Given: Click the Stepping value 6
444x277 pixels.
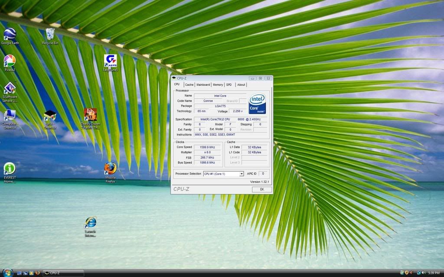Looking at the screenshot, I should coord(260,124).
